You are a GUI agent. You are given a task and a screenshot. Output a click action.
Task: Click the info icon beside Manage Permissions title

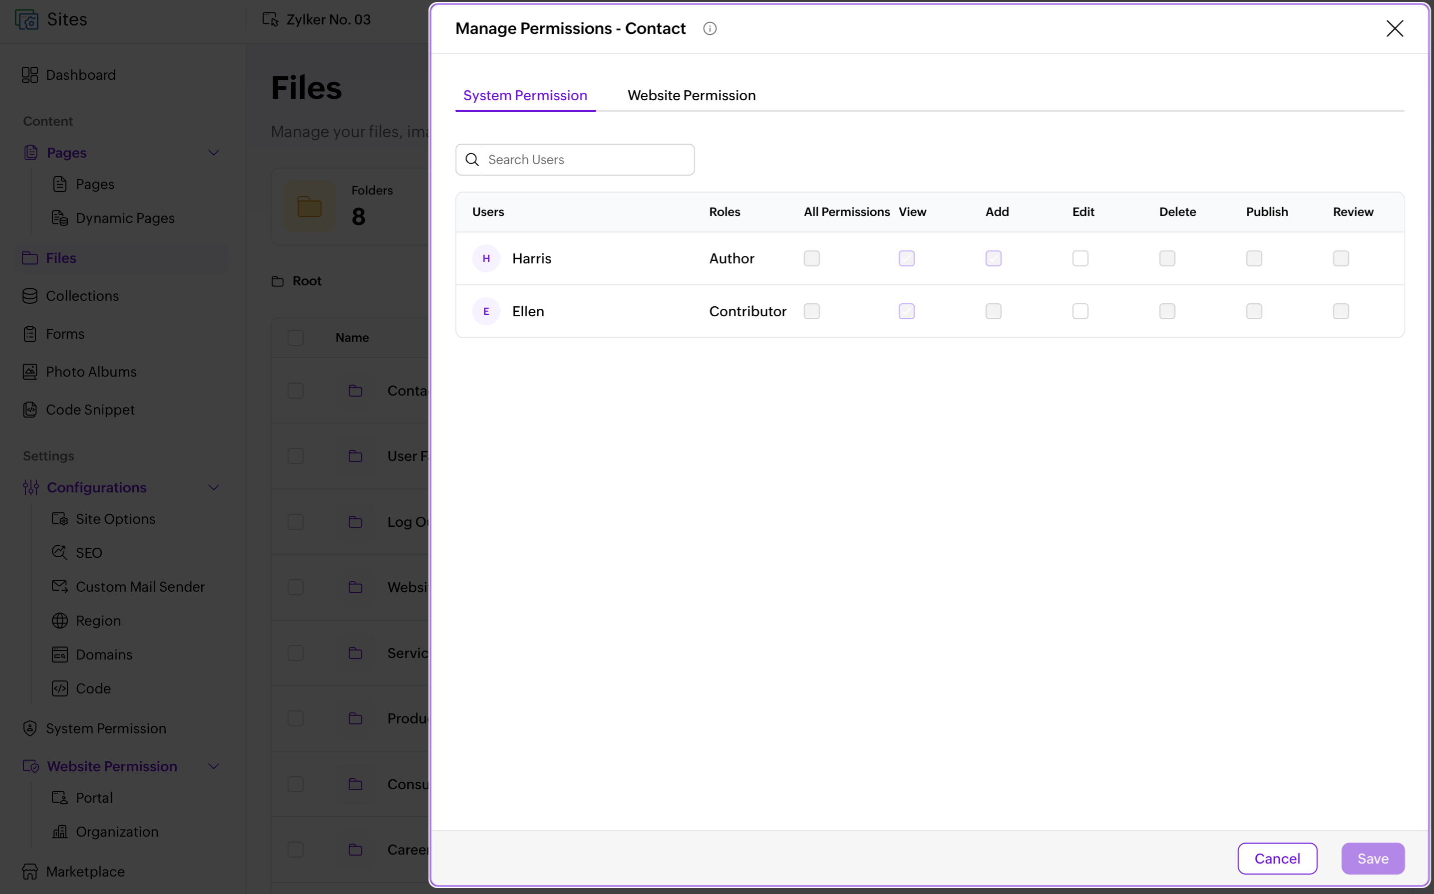[710, 28]
